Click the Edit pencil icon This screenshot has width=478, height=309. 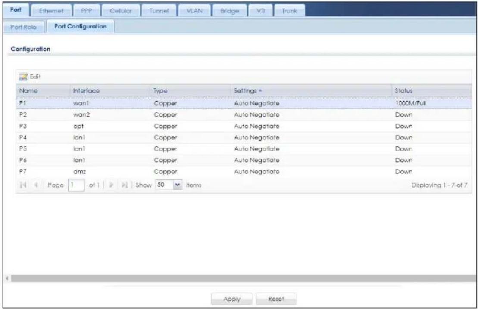point(23,77)
